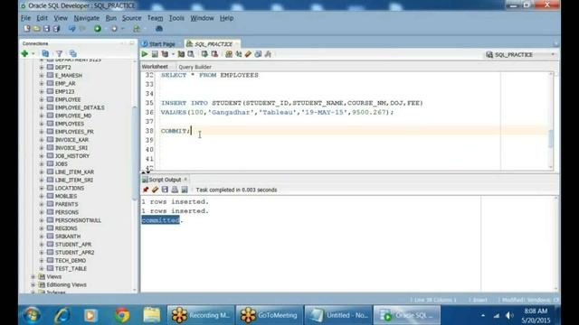Click the Undo arrow icon in main toolbar
The image size is (579, 325).
72,28
